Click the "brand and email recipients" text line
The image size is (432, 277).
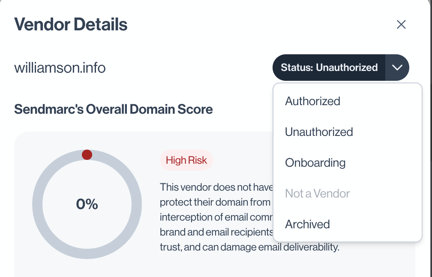(x=216, y=232)
